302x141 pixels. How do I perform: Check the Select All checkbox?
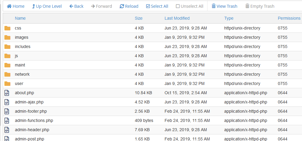point(148,6)
